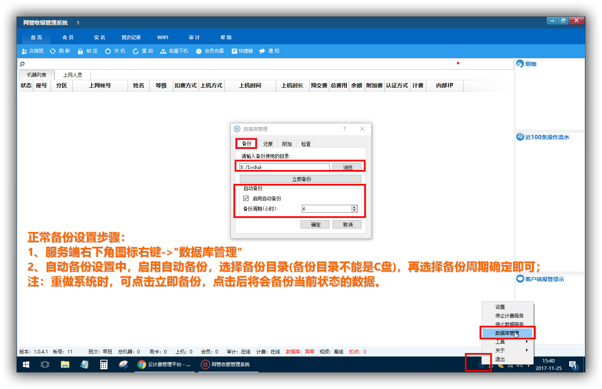Click the 关机 shutdown toolbar button
Viewport: 602px width, 389px height.
(x=115, y=51)
